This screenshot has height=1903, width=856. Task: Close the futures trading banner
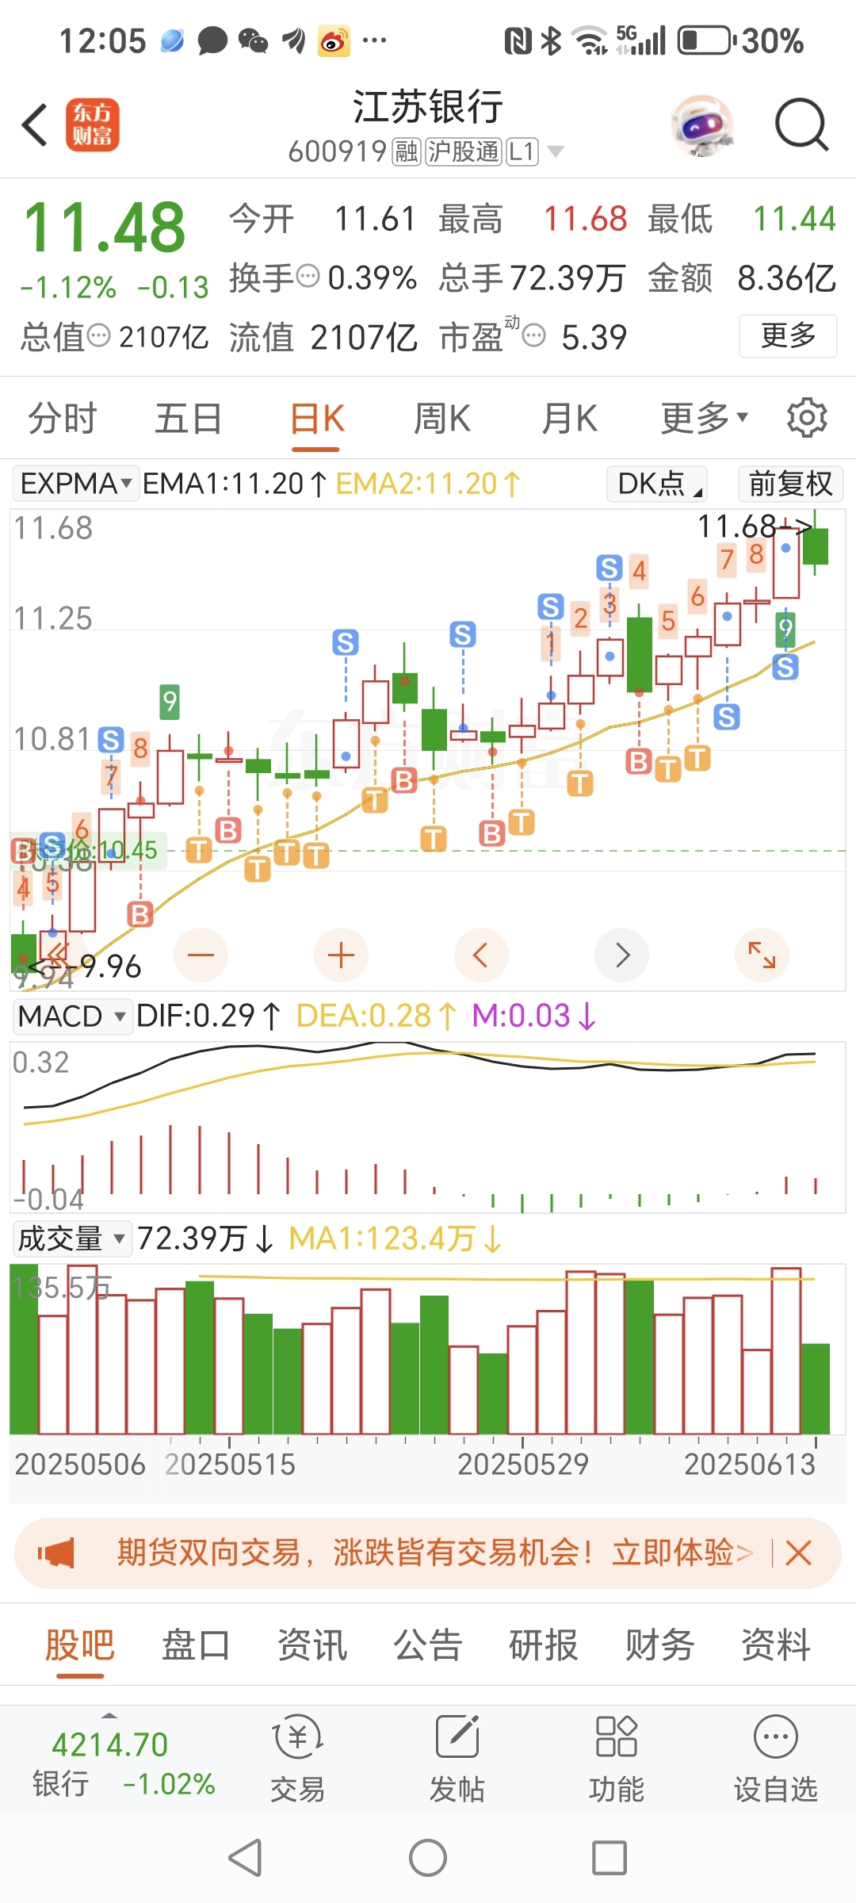click(x=798, y=1553)
